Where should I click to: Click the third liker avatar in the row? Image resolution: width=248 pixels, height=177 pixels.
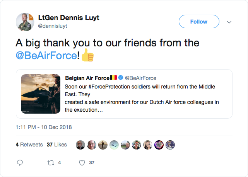(x=103, y=145)
